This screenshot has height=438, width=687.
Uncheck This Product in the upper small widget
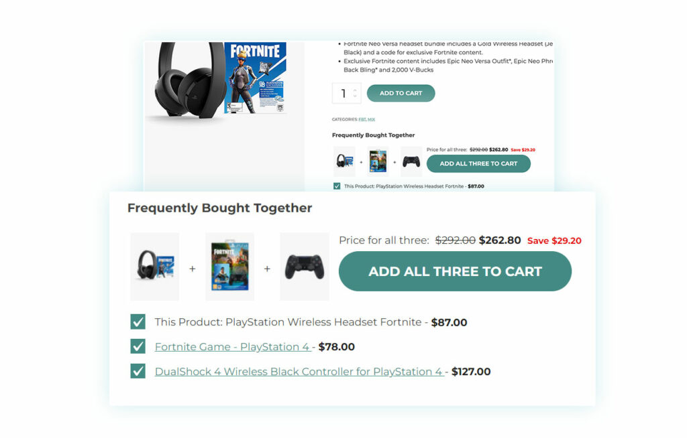tap(337, 186)
